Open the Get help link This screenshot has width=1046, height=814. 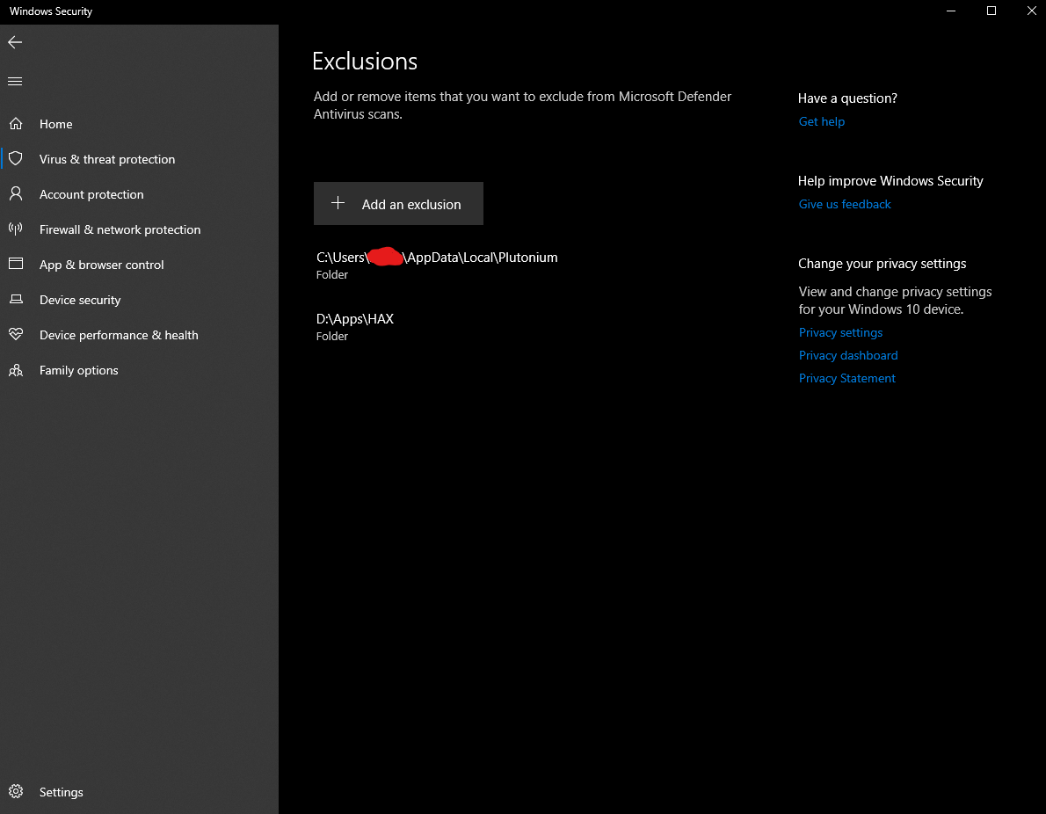821,121
